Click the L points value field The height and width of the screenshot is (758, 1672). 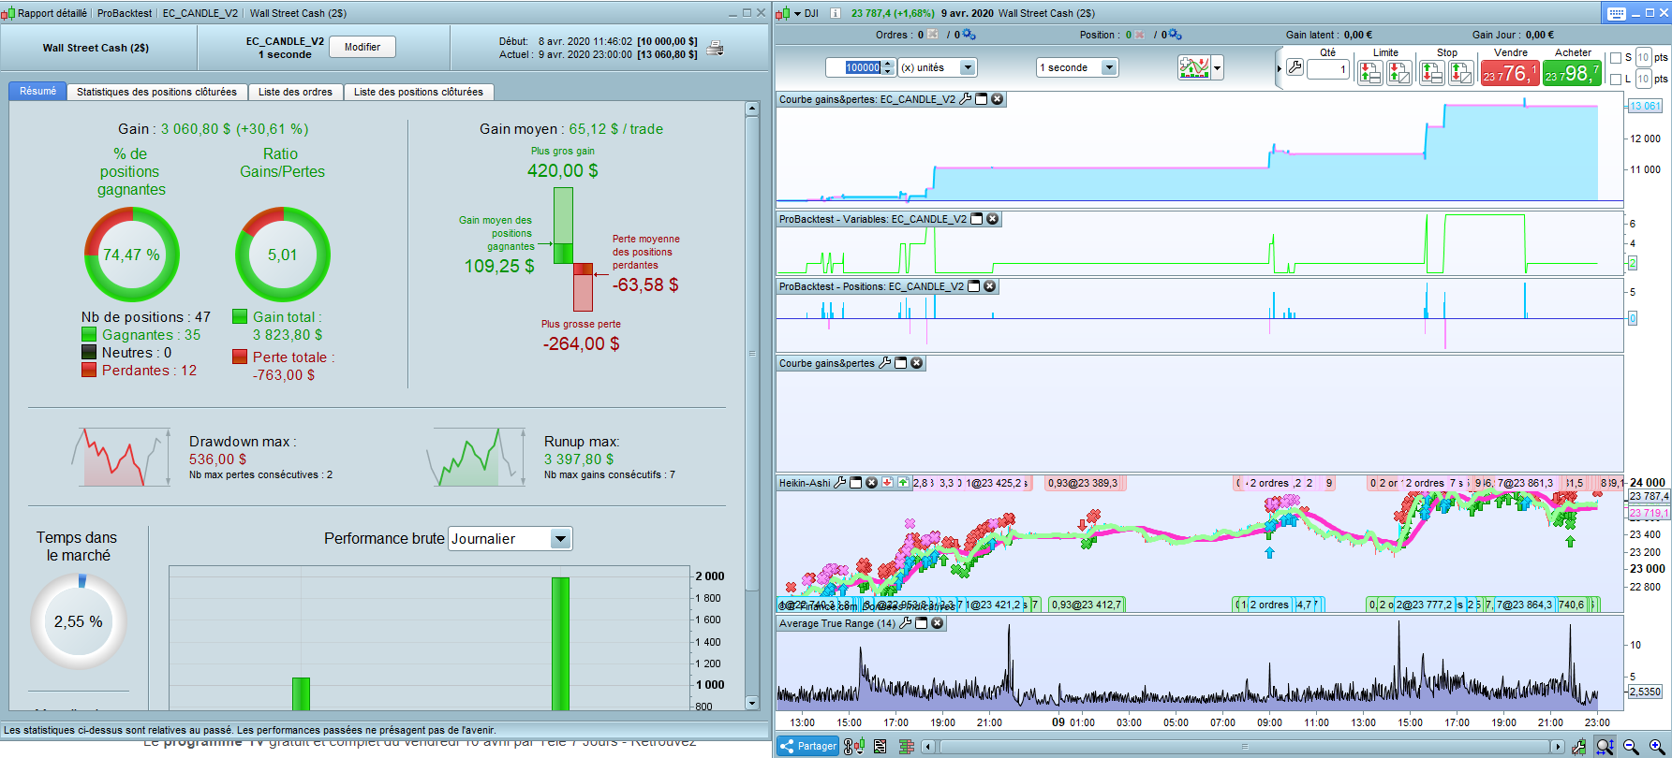tap(1643, 79)
